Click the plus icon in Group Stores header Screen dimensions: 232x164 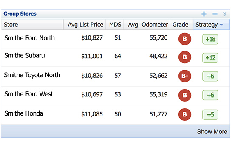(204, 14)
